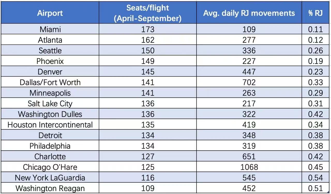Click Charlotte's RJ movements value 651
Viewport: 331px width, 194px height.
249,156
